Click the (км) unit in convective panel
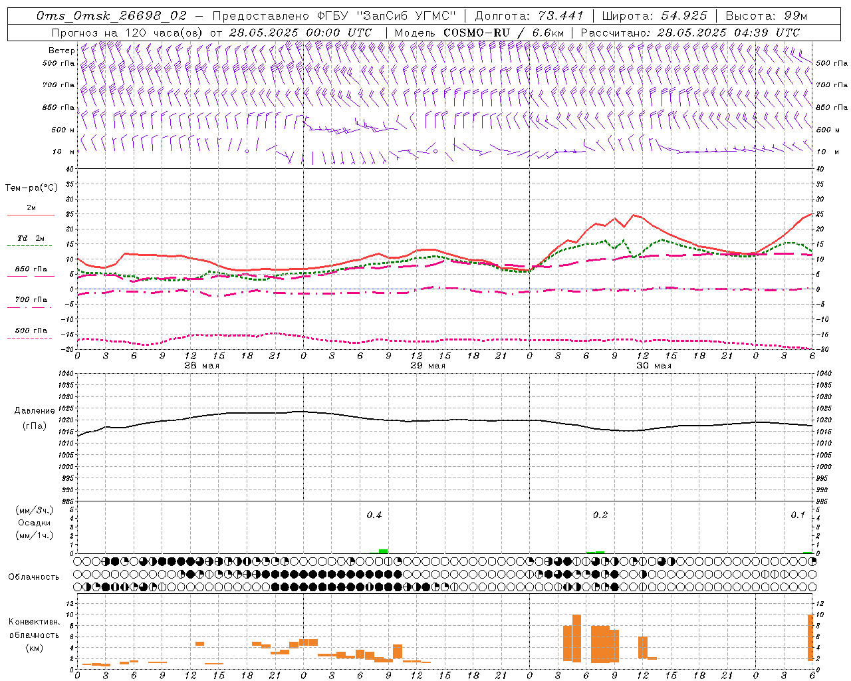This screenshot has height=681, width=851. click(34, 648)
